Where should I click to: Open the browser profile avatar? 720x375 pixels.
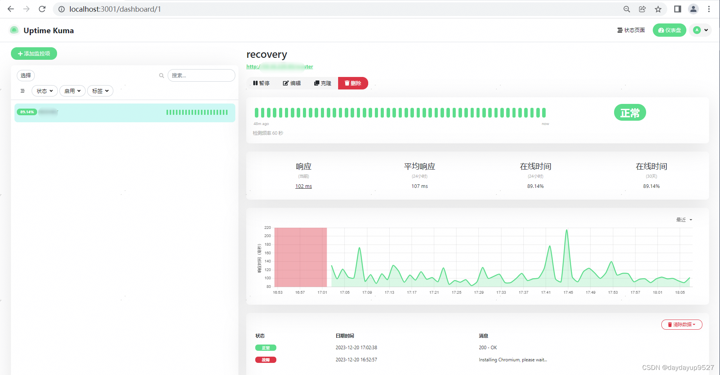click(x=693, y=9)
